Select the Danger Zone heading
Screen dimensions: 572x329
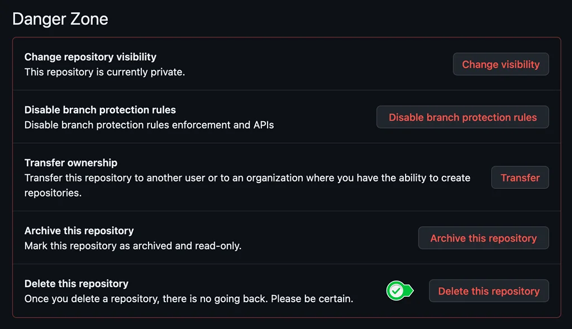point(60,19)
